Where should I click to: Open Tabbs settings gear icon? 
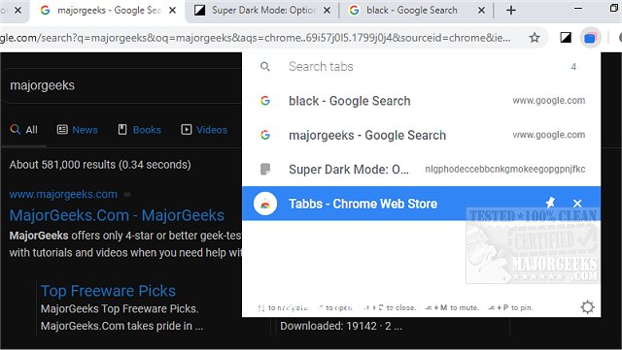click(587, 307)
